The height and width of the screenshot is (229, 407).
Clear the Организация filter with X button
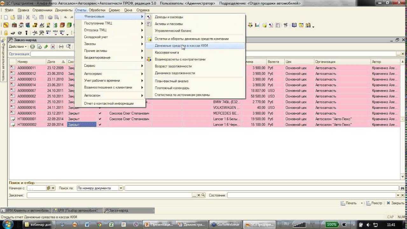(x=403, y=54)
